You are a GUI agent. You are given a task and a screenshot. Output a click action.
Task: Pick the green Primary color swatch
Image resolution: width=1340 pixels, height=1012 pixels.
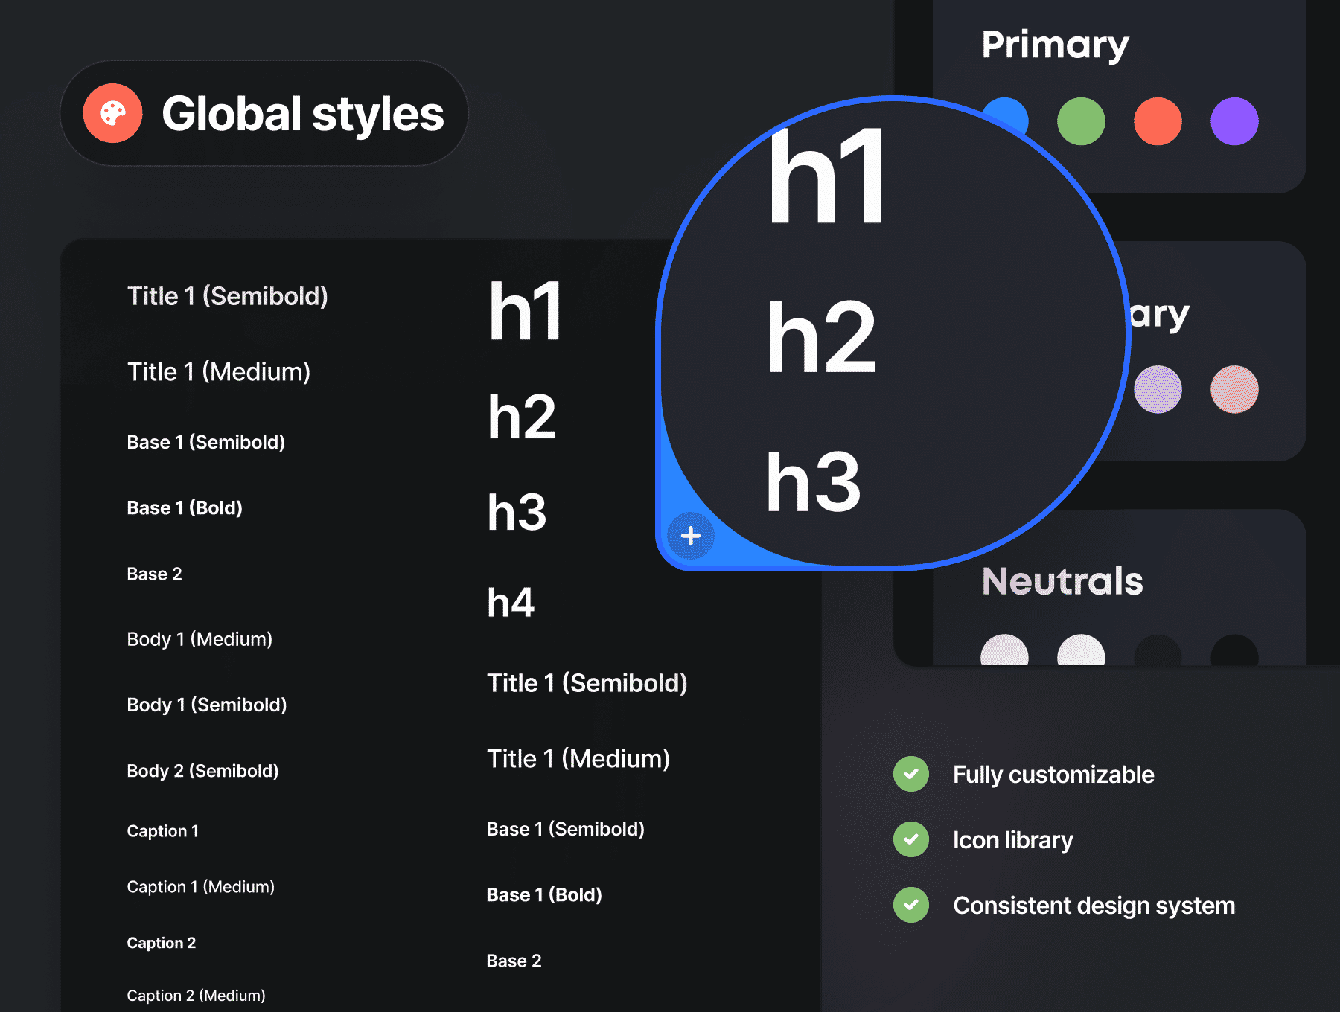(1081, 121)
